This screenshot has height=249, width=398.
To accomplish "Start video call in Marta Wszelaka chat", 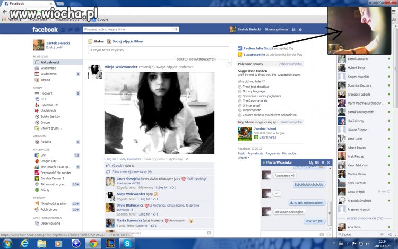I will click(x=317, y=162).
